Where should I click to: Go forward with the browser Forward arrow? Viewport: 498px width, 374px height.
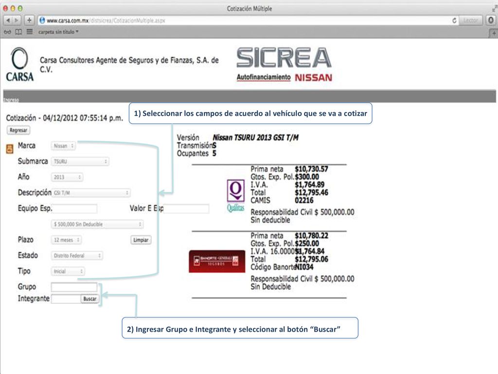(x=17, y=20)
